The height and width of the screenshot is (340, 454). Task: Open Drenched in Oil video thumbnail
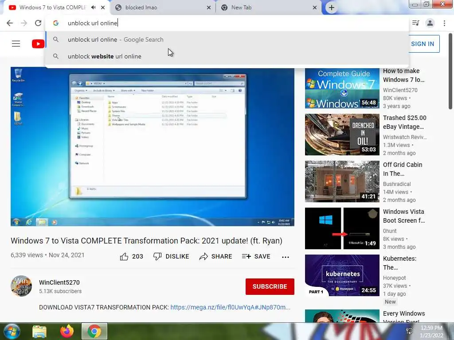pyautogui.click(x=342, y=135)
